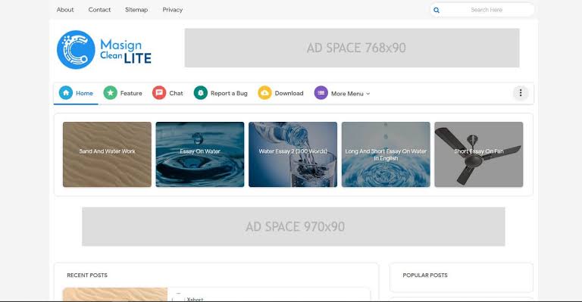This screenshot has height=302, width=582.
Task: Click the Report a Bug icon
Action: 201,92
